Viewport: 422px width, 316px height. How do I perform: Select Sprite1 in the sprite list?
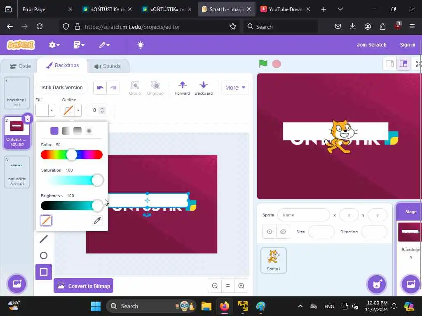[274, 260]
